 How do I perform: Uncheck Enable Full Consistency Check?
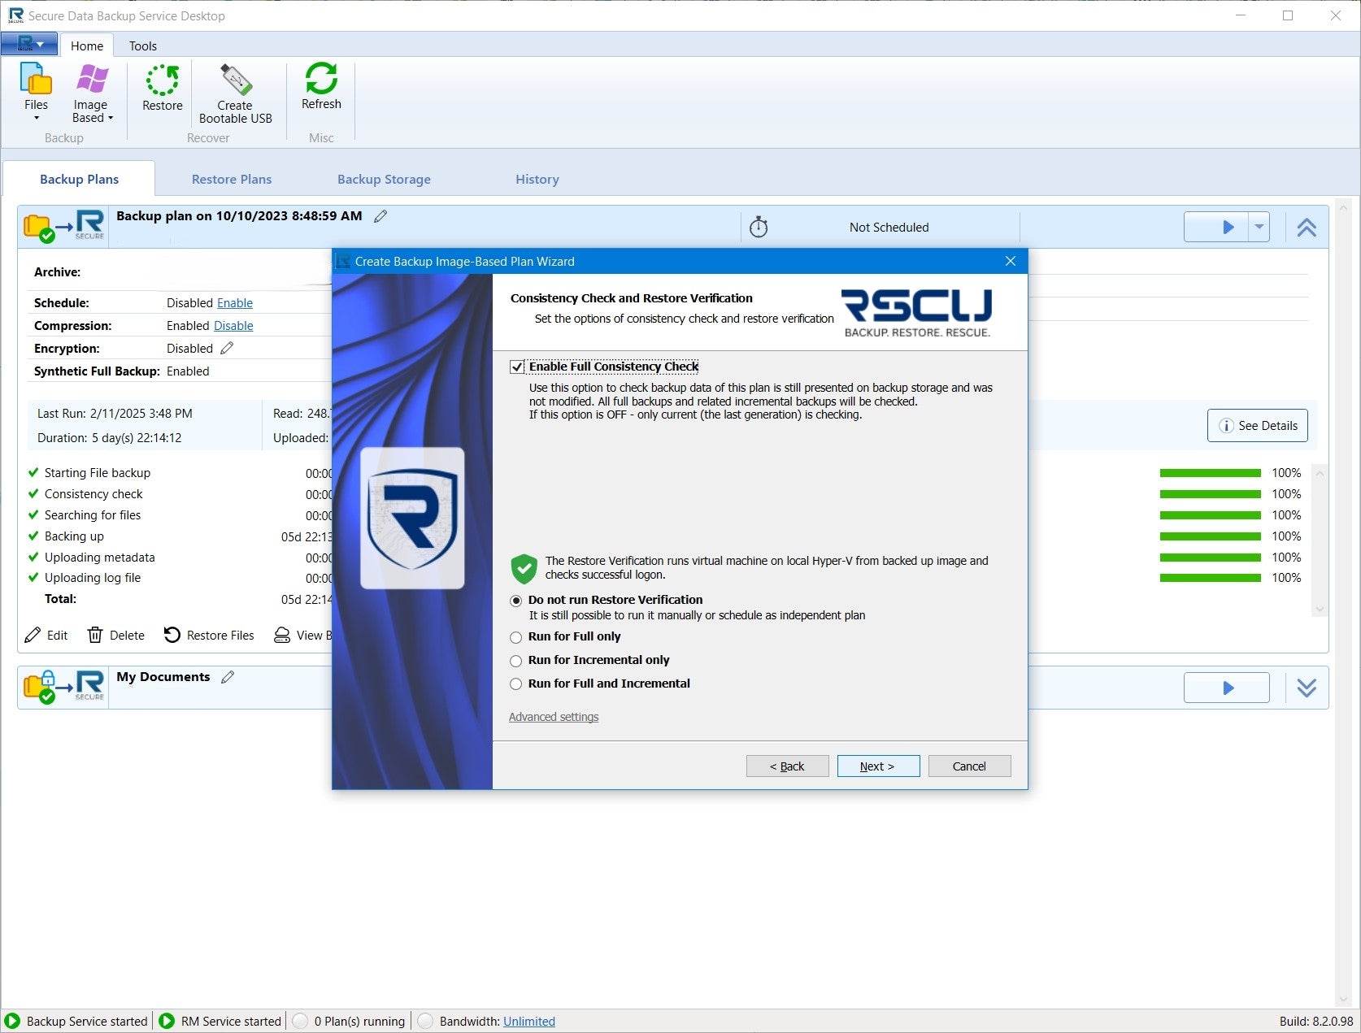pyautogui.click(x=518, y=367)
